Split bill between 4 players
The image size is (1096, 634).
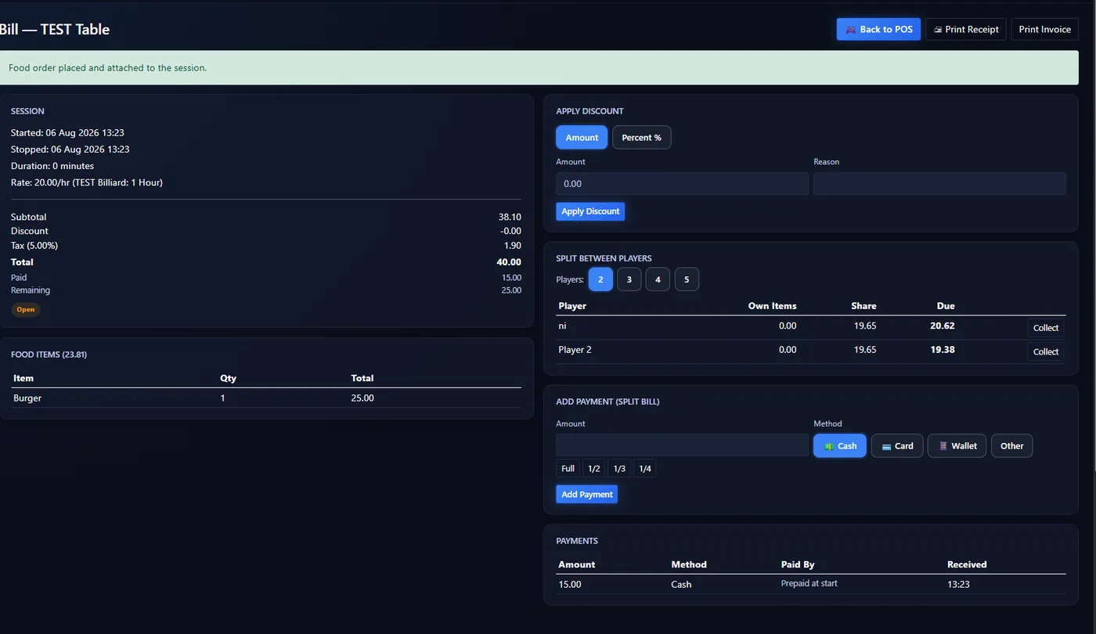[658, 279]
